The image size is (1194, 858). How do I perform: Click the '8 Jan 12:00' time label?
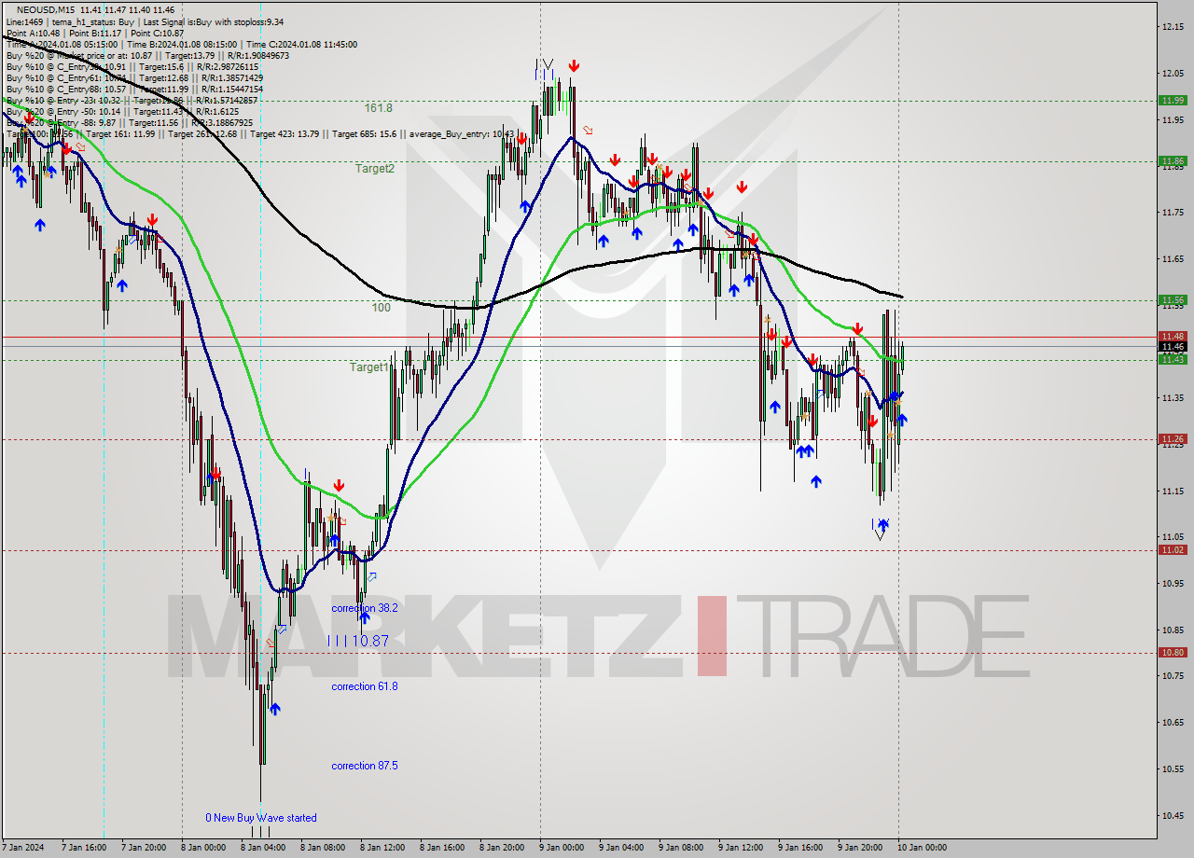pos(382,848)
